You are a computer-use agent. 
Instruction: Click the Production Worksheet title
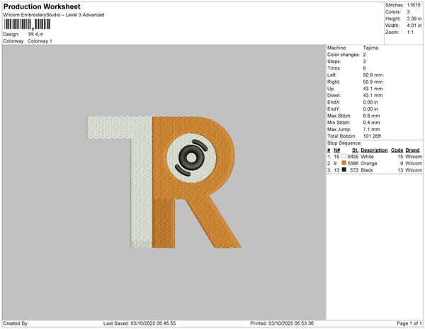42,6
